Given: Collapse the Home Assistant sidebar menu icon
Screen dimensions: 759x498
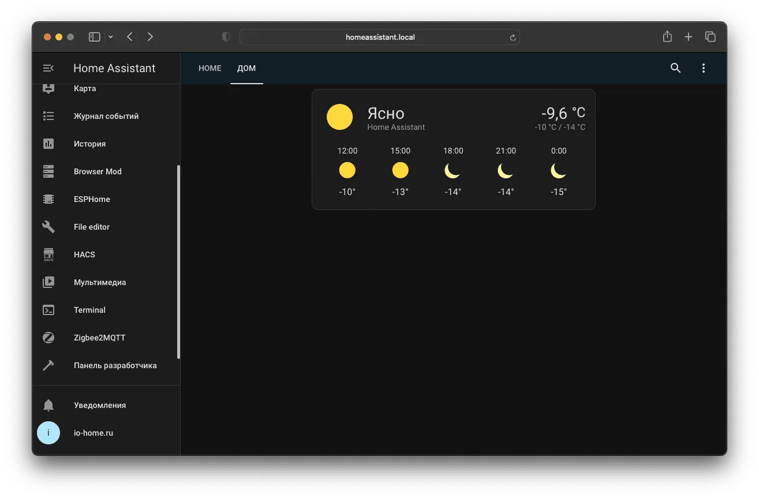Looking at the screenshot, I should click(48, 68).
